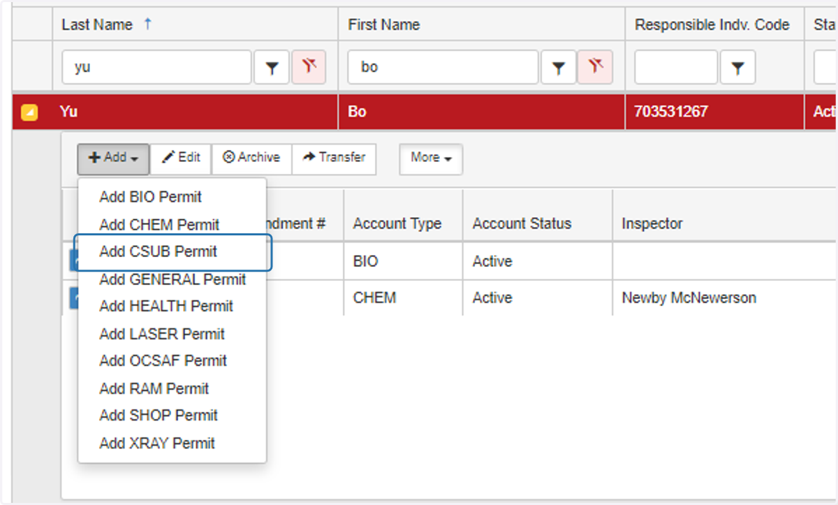
Task: Click the sort arrow next to Last Name
Action: click(147, 24)
